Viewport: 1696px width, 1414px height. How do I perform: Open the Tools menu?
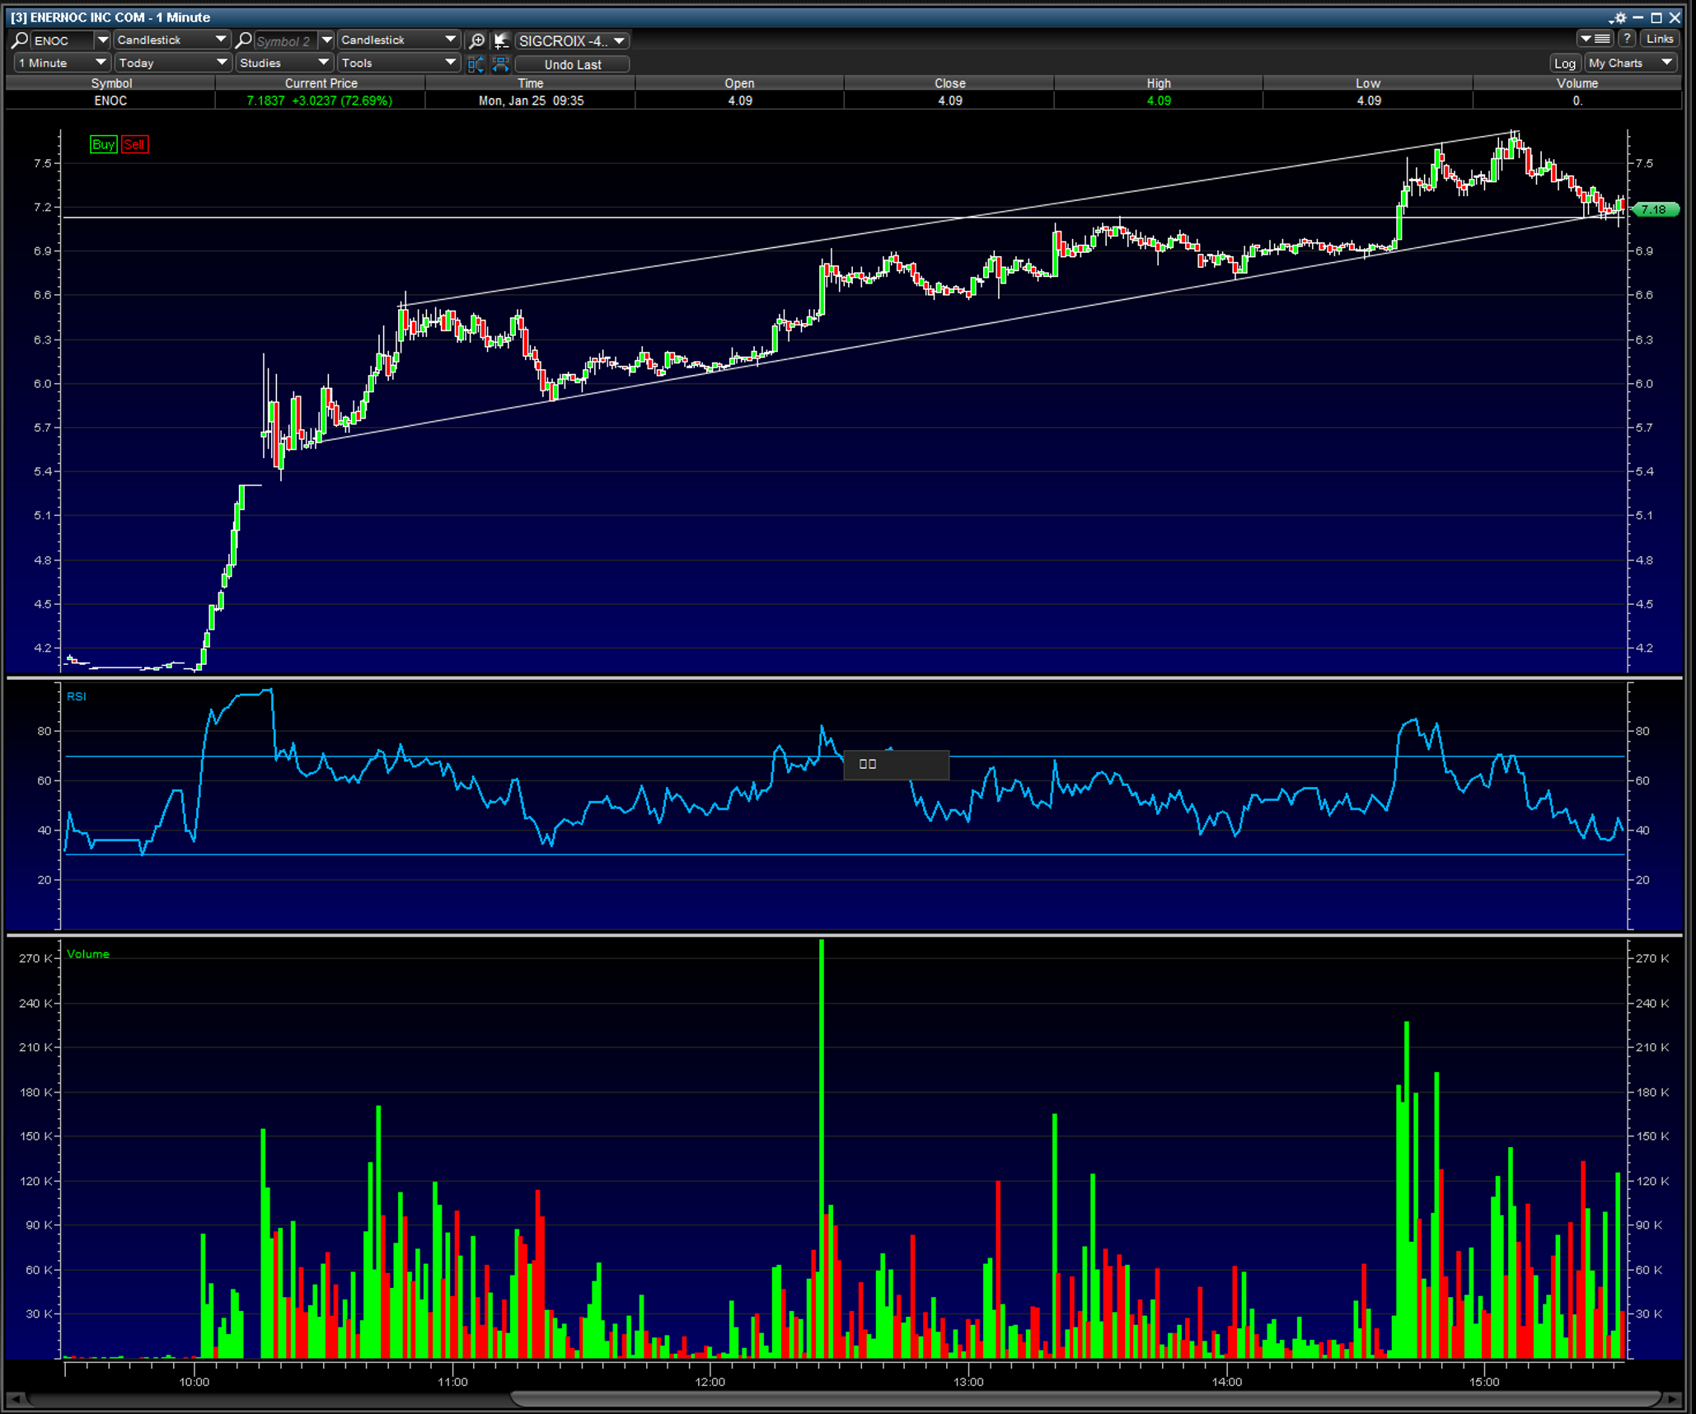point(397,63)
